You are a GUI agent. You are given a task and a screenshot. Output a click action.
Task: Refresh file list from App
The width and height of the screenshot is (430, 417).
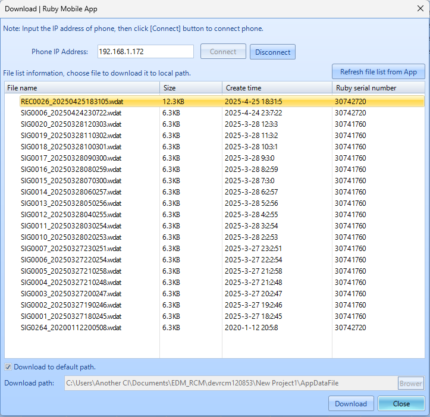pyautogui.click(x=378, y=71)
